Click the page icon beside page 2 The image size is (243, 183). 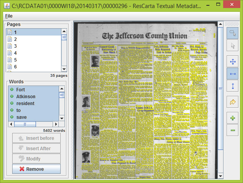tap(10, 39)
